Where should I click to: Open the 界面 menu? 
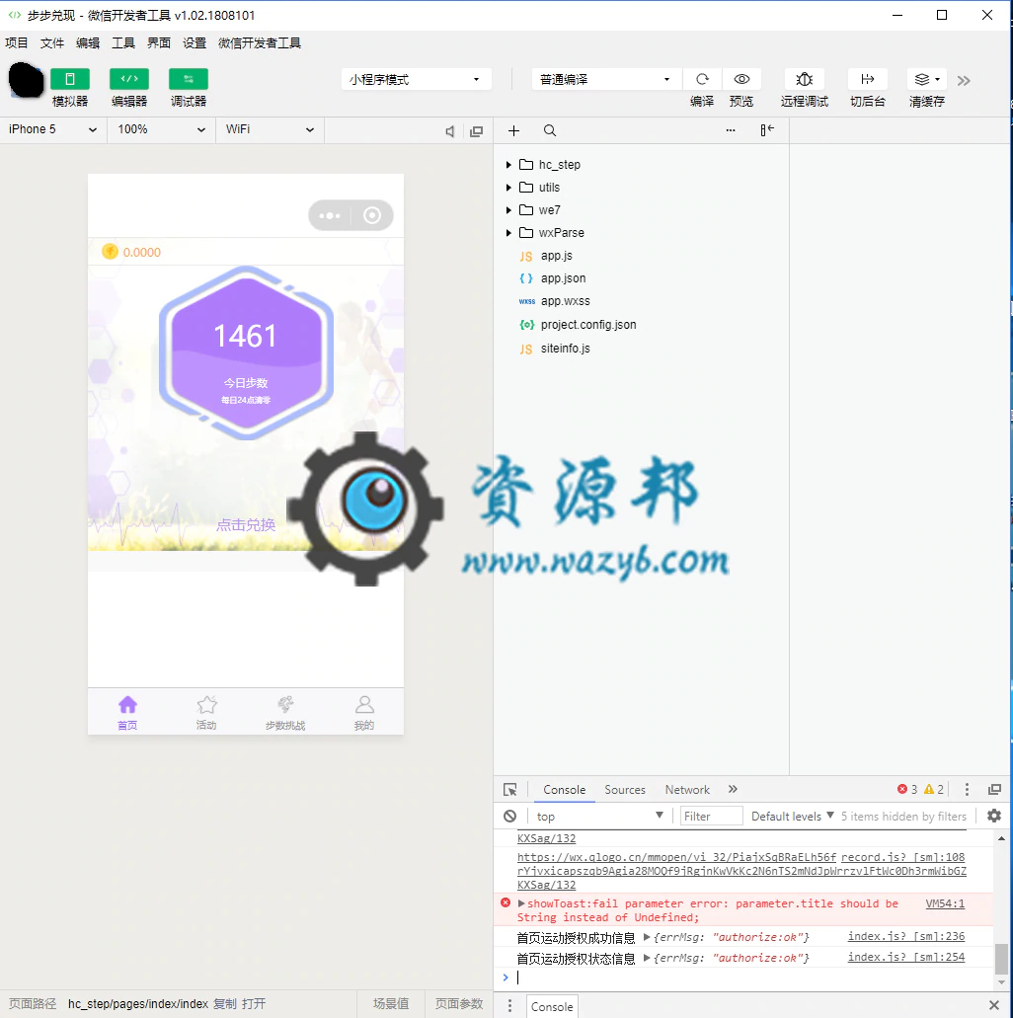tap(158, 42)
